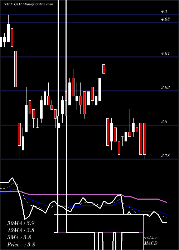Click the 3.93 price level label
The width and height of the screenshot is (179, 250).
click(165, 87)
